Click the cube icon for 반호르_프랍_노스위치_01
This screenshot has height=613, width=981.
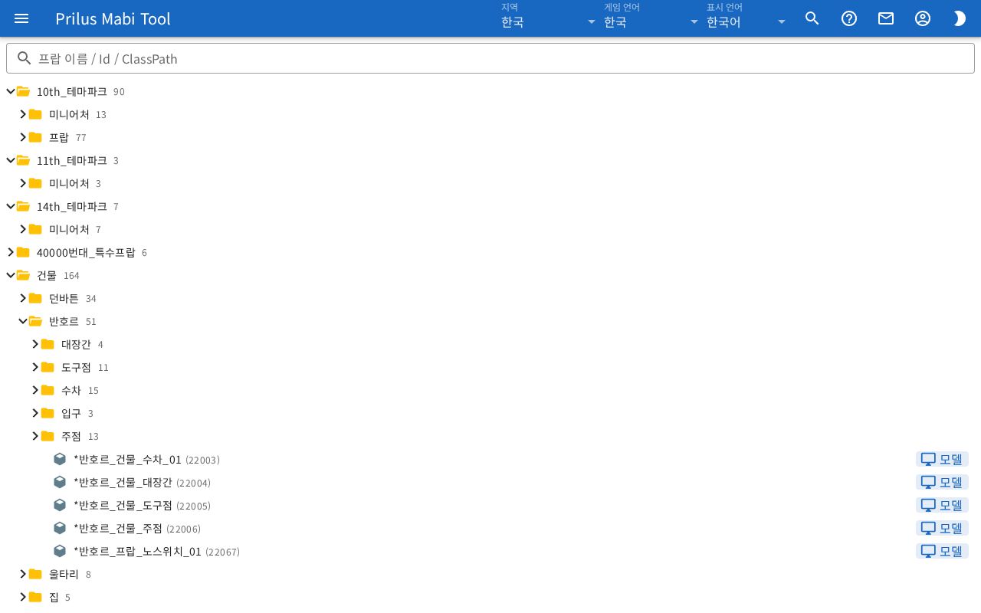point(60,551)
